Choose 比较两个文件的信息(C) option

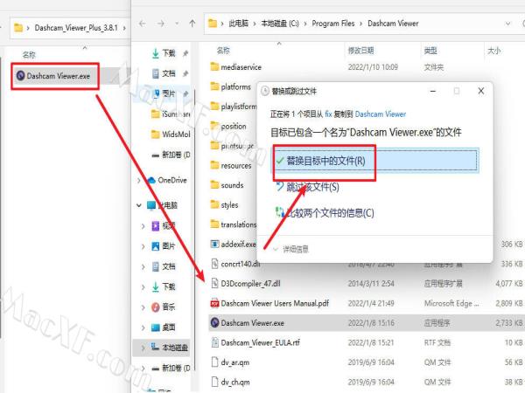click(x=324, y=213)
